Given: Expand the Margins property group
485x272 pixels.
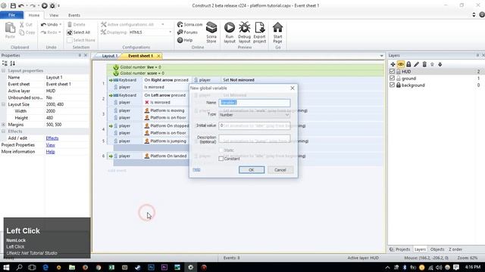Looking at the screenshot, I should click(3, 125).
